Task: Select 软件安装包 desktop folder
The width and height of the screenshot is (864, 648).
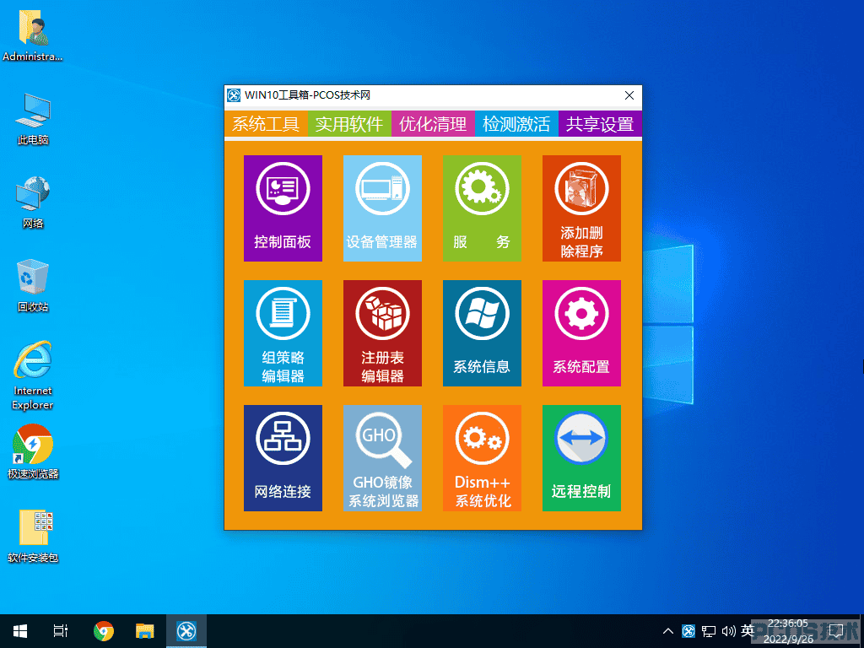Action: 33,536
